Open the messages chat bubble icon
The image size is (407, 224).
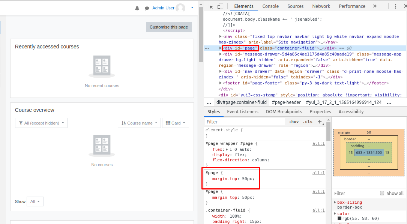[x=147, y=8]
